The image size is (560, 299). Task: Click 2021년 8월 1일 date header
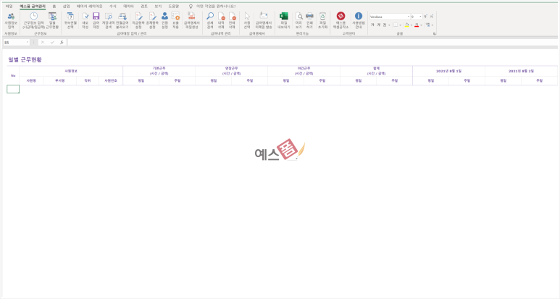(x=448, y=71)
